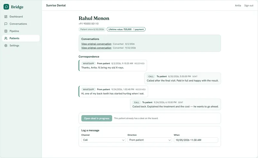This screenshot has width=258, height=158.
Task: Click the RECEIVED status on the X-rays message
Action: click(140, 64)
